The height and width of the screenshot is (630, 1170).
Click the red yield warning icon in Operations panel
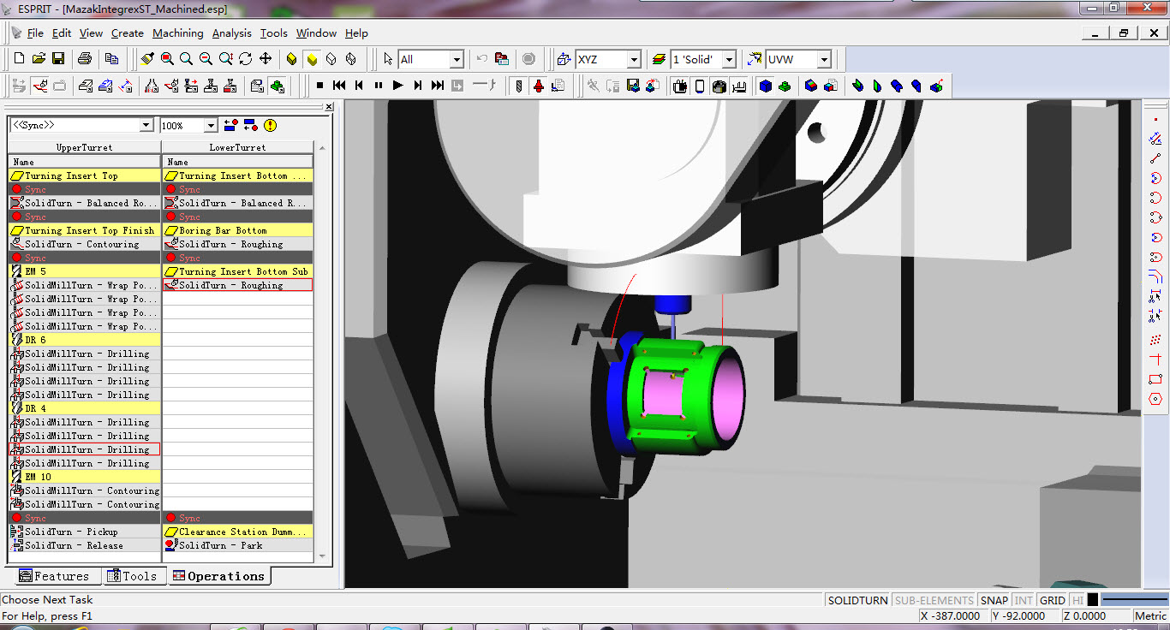270,126
